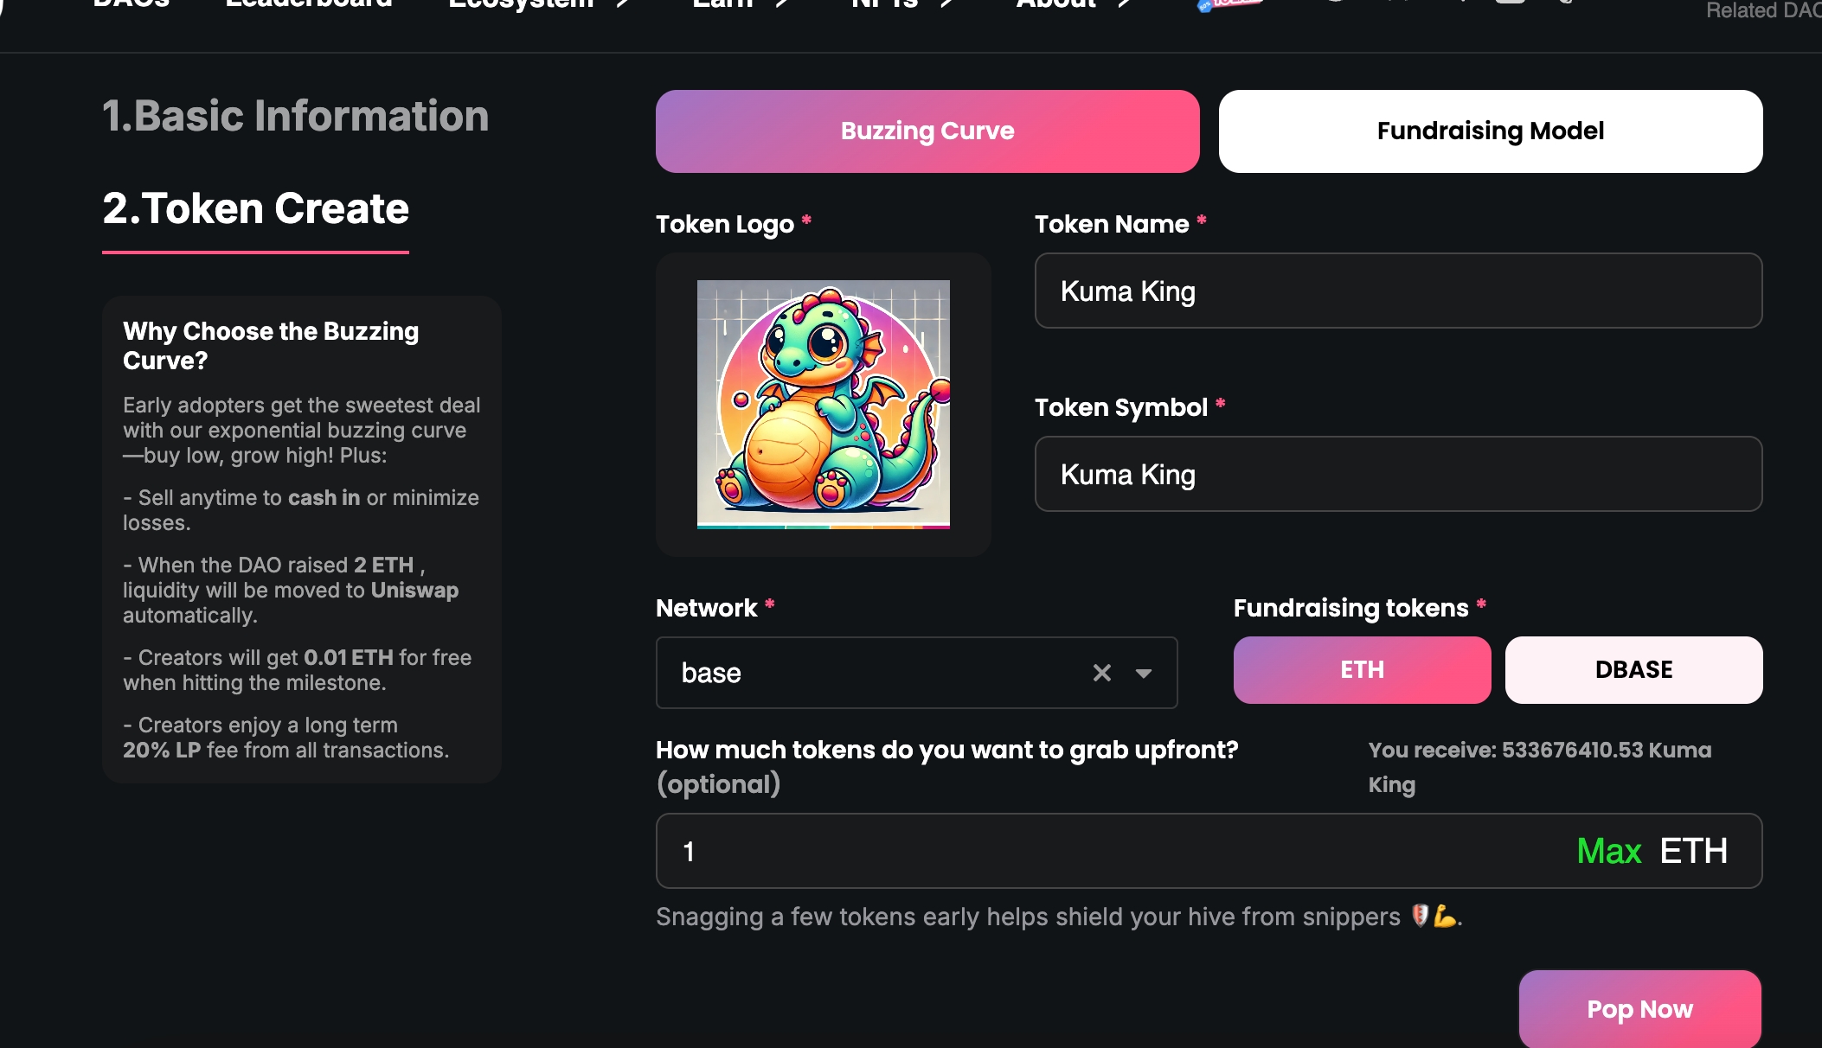Clear the selected base network
The width and height of the screenshot is (1822, 1048).
(x=1101, y=673)
